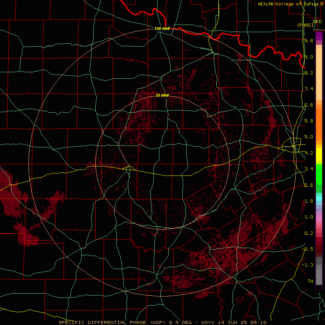This screenshot has width=325, height=325.
Task: Click the 9.0 value on the color scale
Action: point(309,57)
